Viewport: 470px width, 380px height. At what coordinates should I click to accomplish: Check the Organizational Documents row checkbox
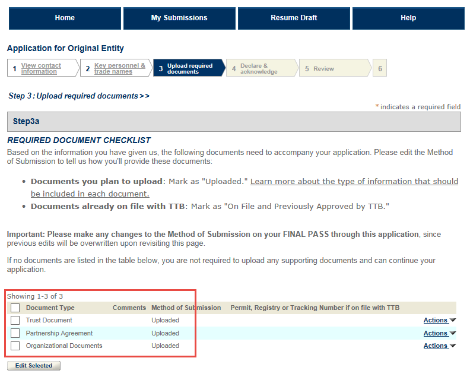pos(15,346)
